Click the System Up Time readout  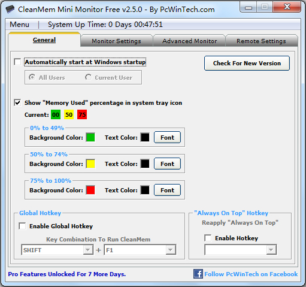click(105, 25)
